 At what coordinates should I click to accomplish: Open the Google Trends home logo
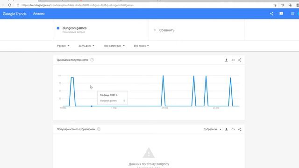coord(14,14)
